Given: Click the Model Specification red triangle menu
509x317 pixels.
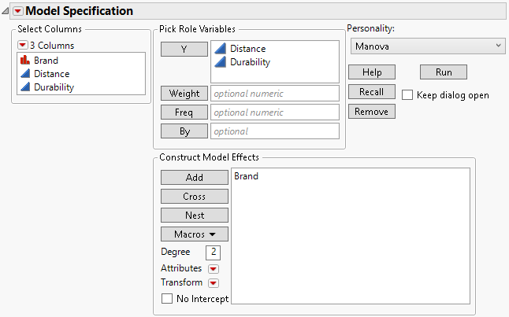Looking at the screenshot, I should click(x=18, y=11).
